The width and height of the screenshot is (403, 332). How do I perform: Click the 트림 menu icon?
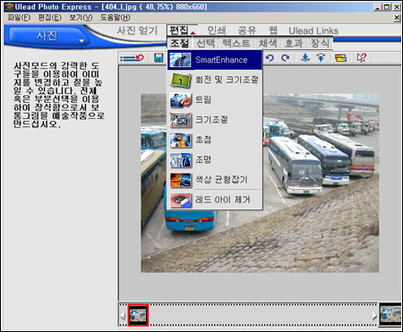click(181, 100)
